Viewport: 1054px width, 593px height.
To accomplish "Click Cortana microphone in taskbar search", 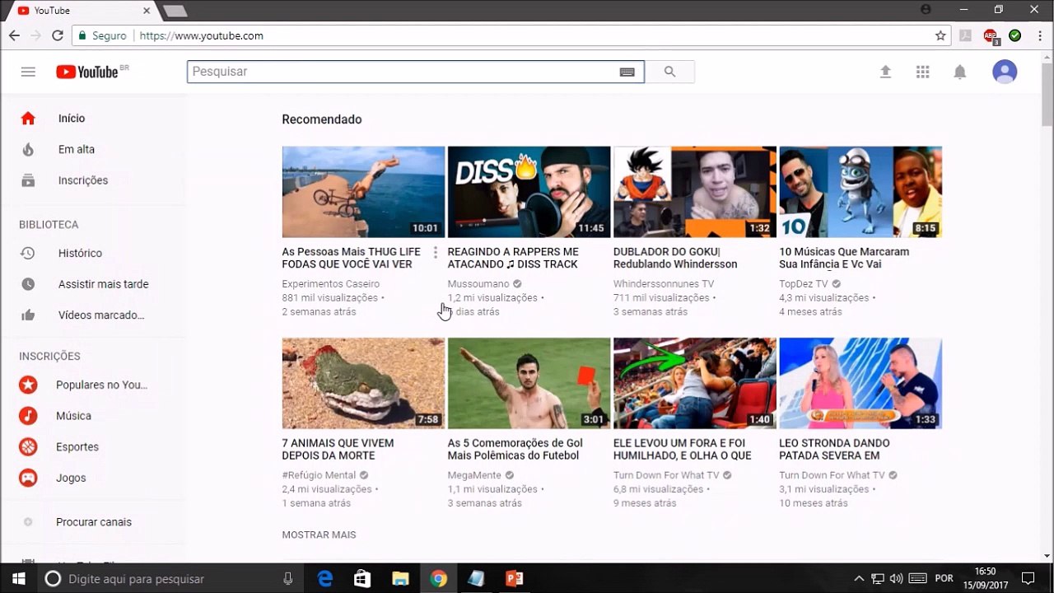I will tap(287, 578).
